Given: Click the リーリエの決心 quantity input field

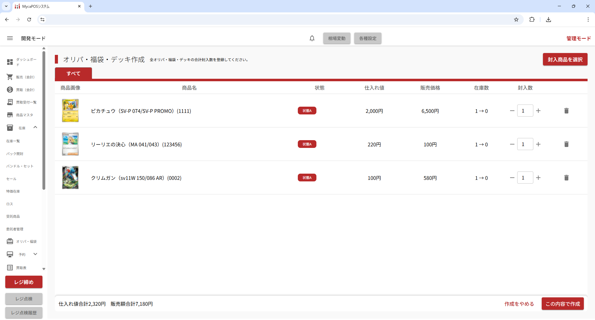Looking at the screenshot, I should [525, 144].
